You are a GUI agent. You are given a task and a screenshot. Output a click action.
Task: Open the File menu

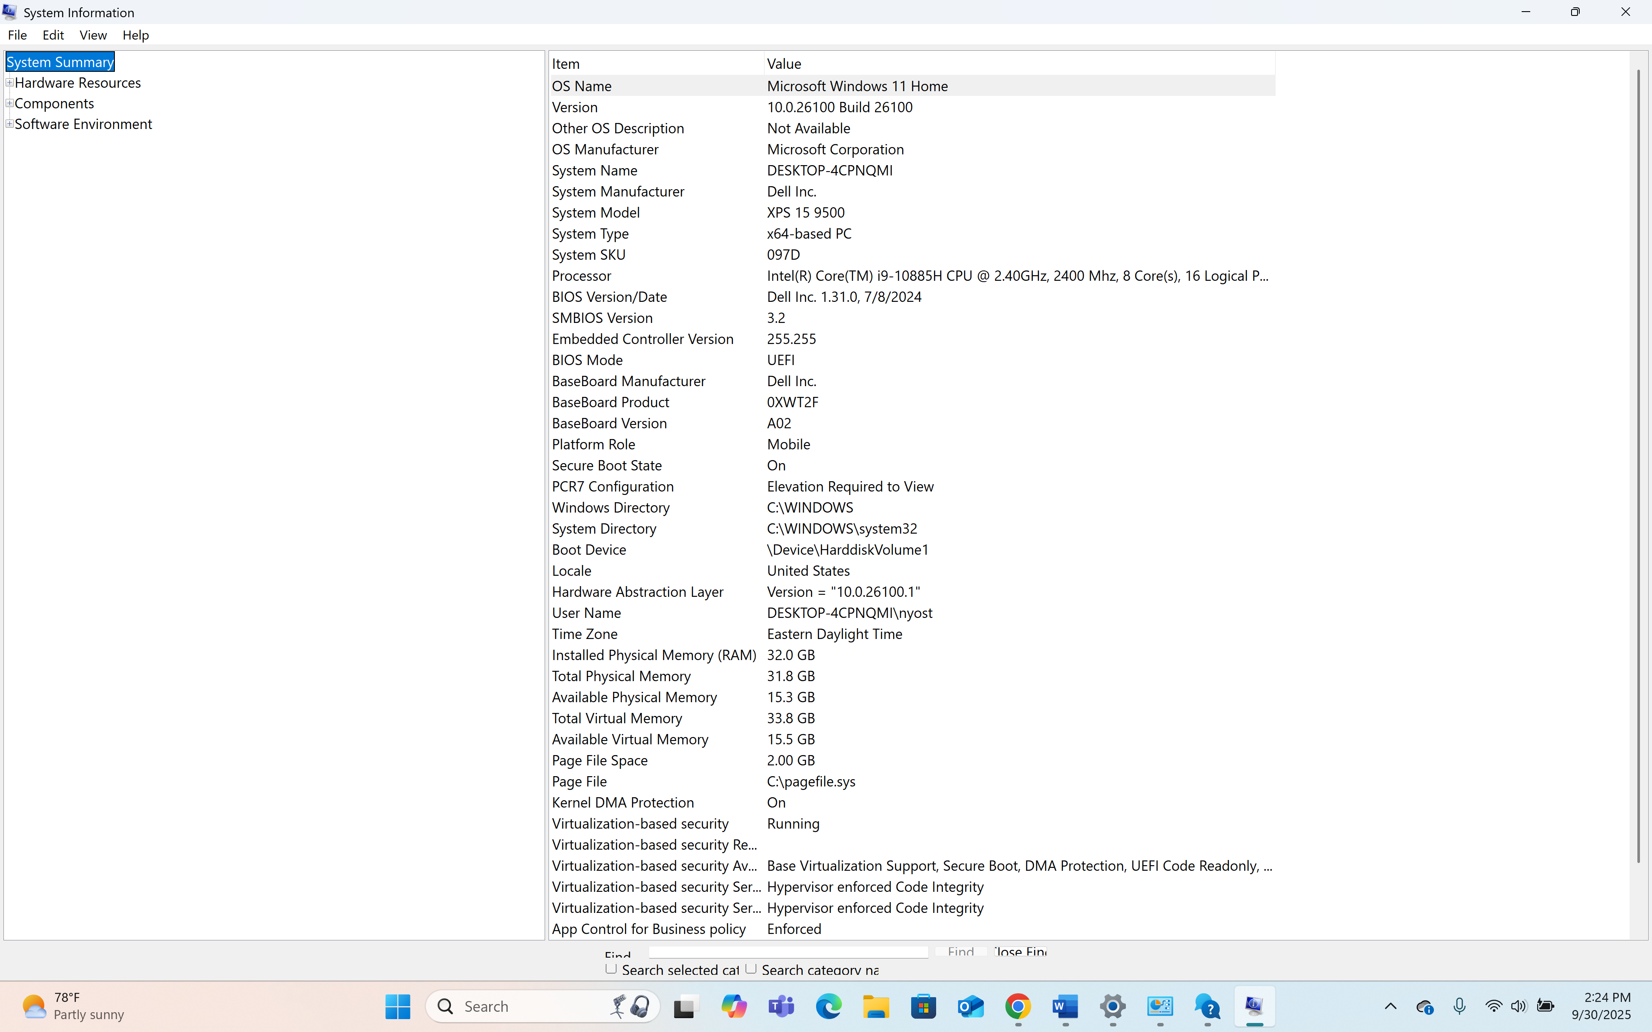17,35
